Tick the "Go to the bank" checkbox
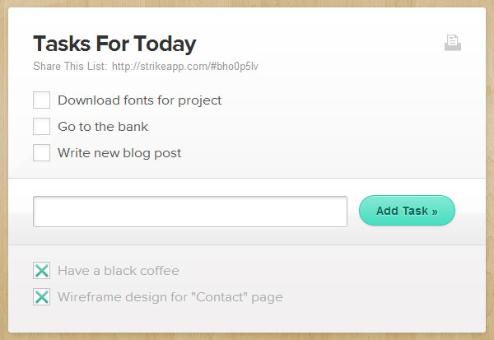This screenshot has height=340, width=494. [42, 126]
